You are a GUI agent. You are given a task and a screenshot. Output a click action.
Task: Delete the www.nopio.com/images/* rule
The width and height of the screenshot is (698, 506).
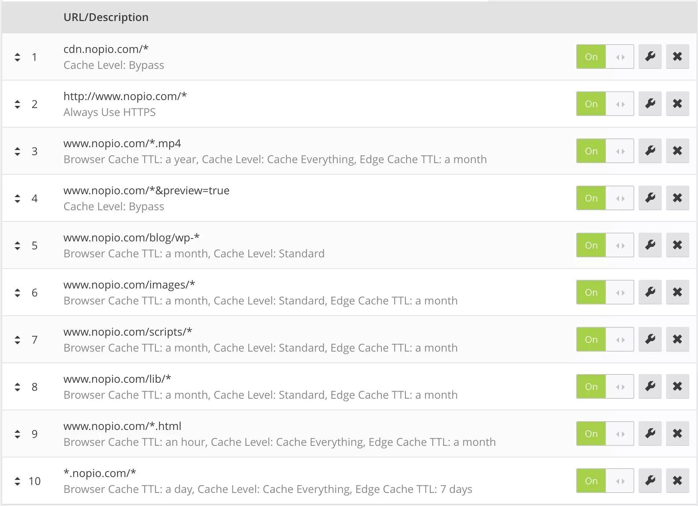pyautogui.click(x=677, y=292)
